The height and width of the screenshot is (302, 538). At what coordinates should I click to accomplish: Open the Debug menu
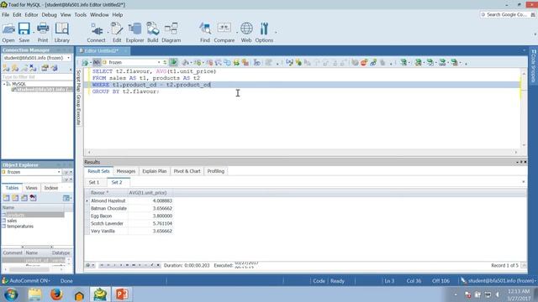49,15
